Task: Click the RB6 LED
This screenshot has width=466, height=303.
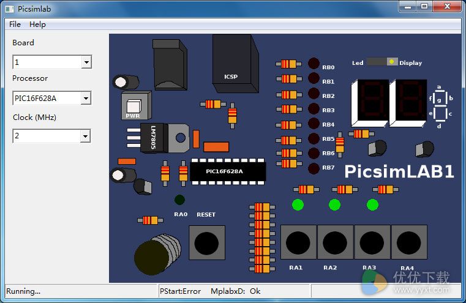Action: point(314,153)
